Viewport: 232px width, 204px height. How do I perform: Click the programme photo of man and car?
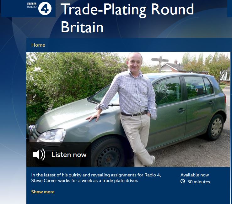pos(128,110)
